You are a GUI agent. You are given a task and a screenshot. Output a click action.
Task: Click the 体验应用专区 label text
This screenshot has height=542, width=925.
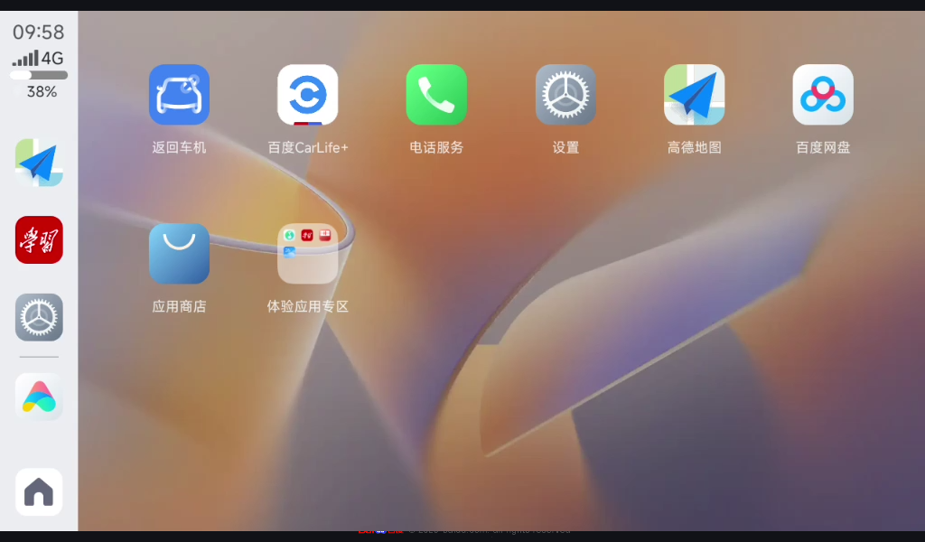coord(308,306)
